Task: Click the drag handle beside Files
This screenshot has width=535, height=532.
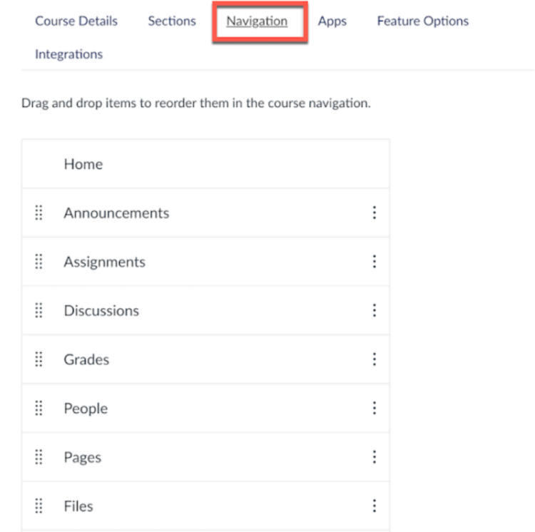Action: coord(39,506)
